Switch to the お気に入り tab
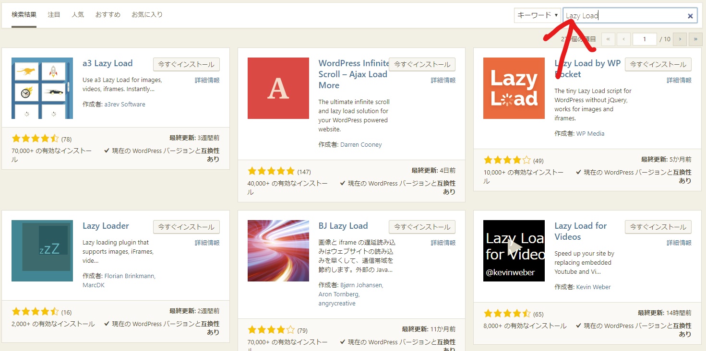This screenshot has width=706, height=351. (147, 14)
